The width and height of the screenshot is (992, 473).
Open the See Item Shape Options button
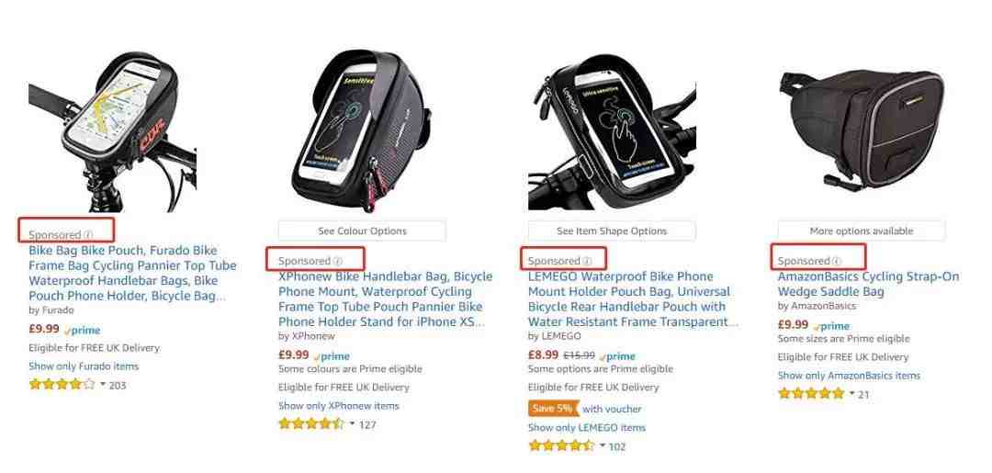[612, 231]
